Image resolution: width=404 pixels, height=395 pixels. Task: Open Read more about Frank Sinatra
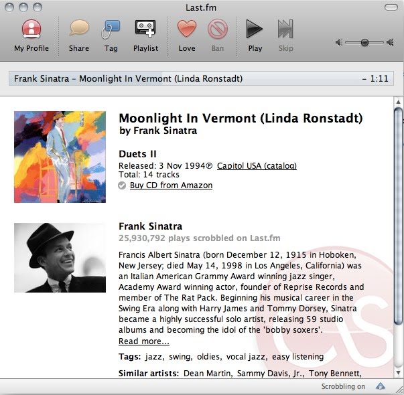click(144, 341)
